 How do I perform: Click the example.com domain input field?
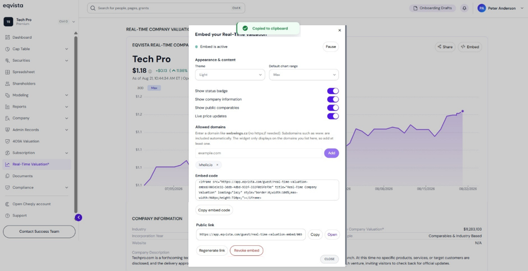coord(259,153)
